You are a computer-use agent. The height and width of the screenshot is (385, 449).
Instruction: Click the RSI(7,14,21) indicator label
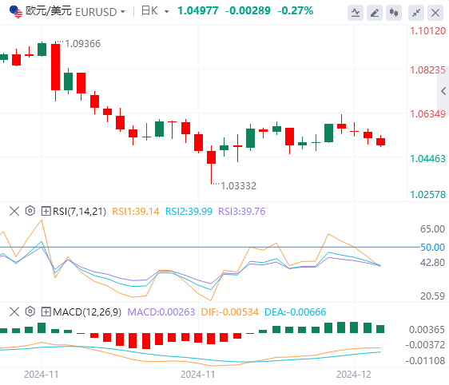(79, 212)
